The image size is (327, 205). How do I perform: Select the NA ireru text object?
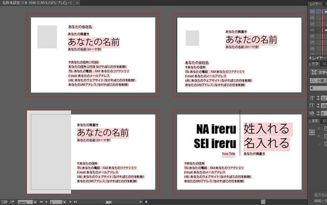pyautogui.click(x=216, y=129)
